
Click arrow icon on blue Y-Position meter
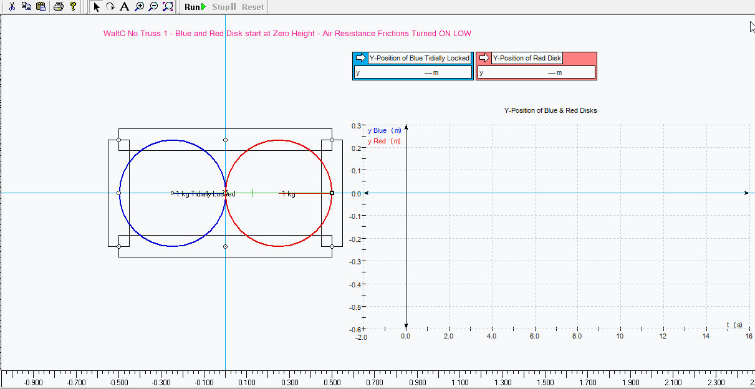pos(360,58)
